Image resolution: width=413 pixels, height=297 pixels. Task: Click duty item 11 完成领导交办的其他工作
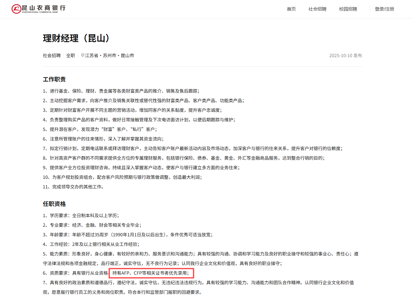73,187
